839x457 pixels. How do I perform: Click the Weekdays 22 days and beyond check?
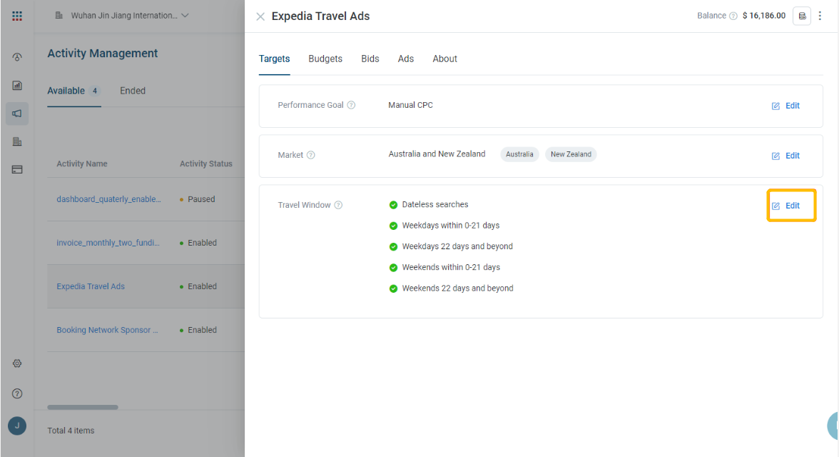pyautogui.click(x=393, y=246)
